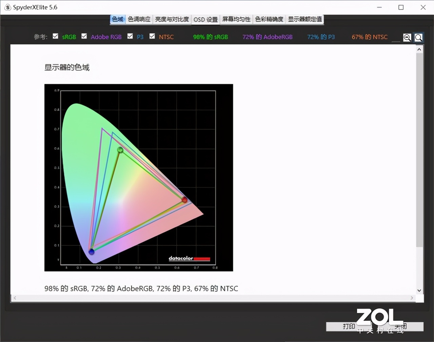Toggle the NTSC reference checkbox
The width and height of the screenshot is (434, 342).
[x=152, y=36]
